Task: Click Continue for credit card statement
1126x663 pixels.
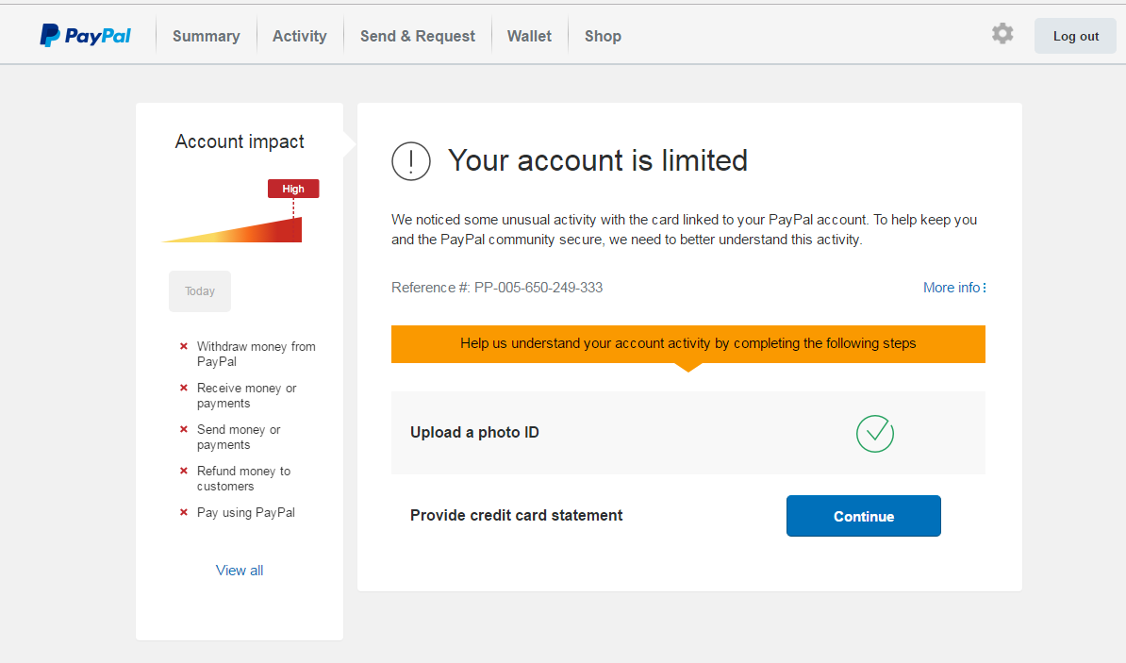Action: [863, 516]
